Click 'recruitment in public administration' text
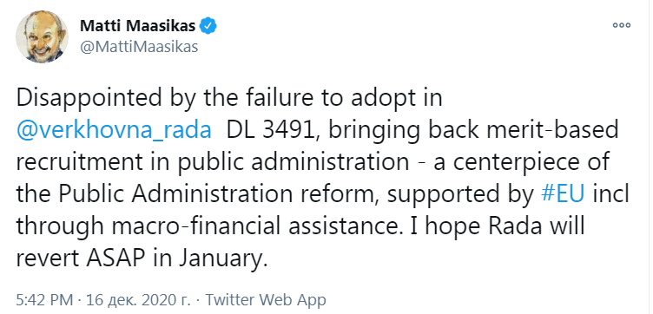 (x=213, y=164)
